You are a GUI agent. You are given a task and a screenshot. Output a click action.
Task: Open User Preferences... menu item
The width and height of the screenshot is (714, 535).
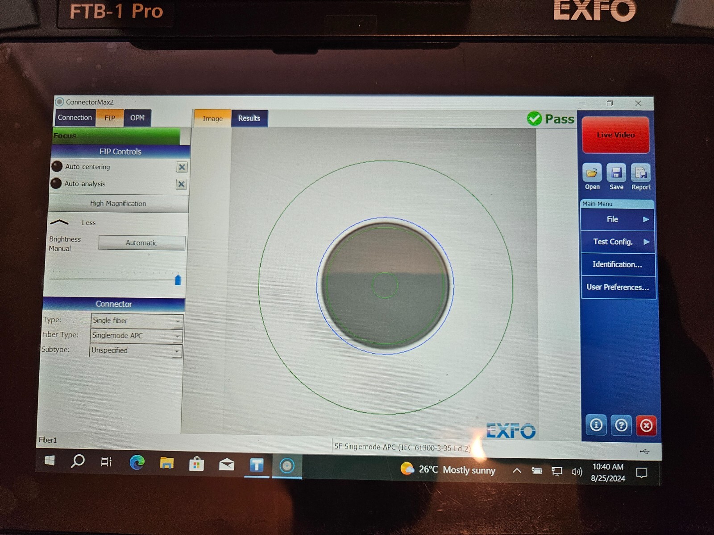point(619,287)
